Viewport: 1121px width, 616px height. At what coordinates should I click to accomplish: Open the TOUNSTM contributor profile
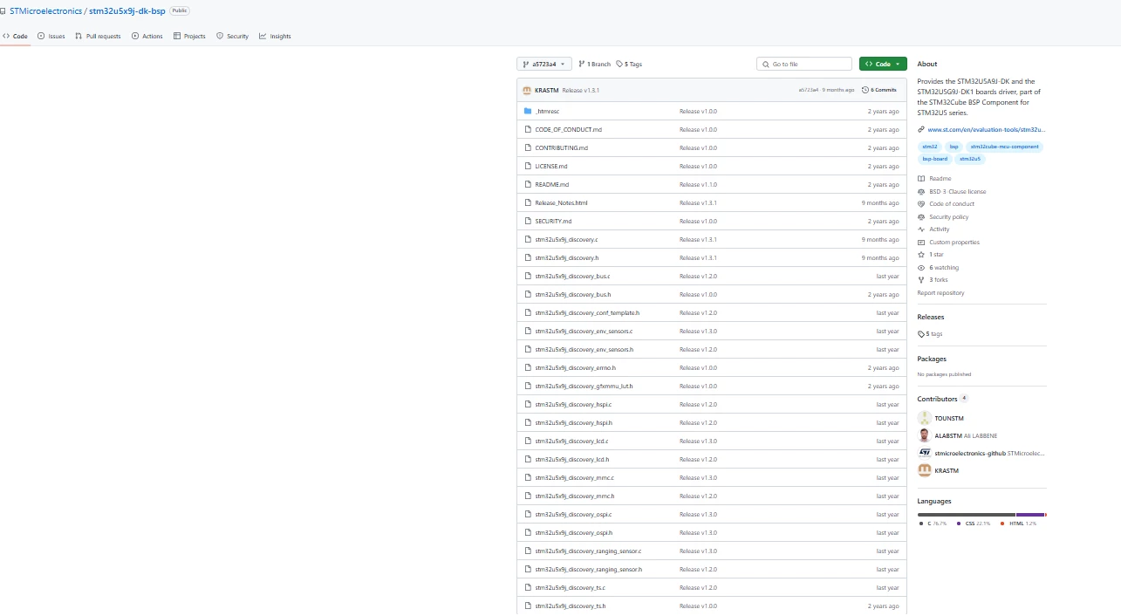(x=949, y=418)
